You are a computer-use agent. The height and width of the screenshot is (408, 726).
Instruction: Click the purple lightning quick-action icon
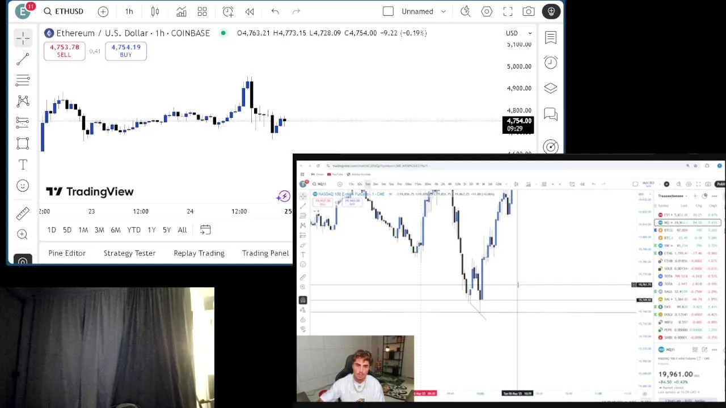(283, 197)
